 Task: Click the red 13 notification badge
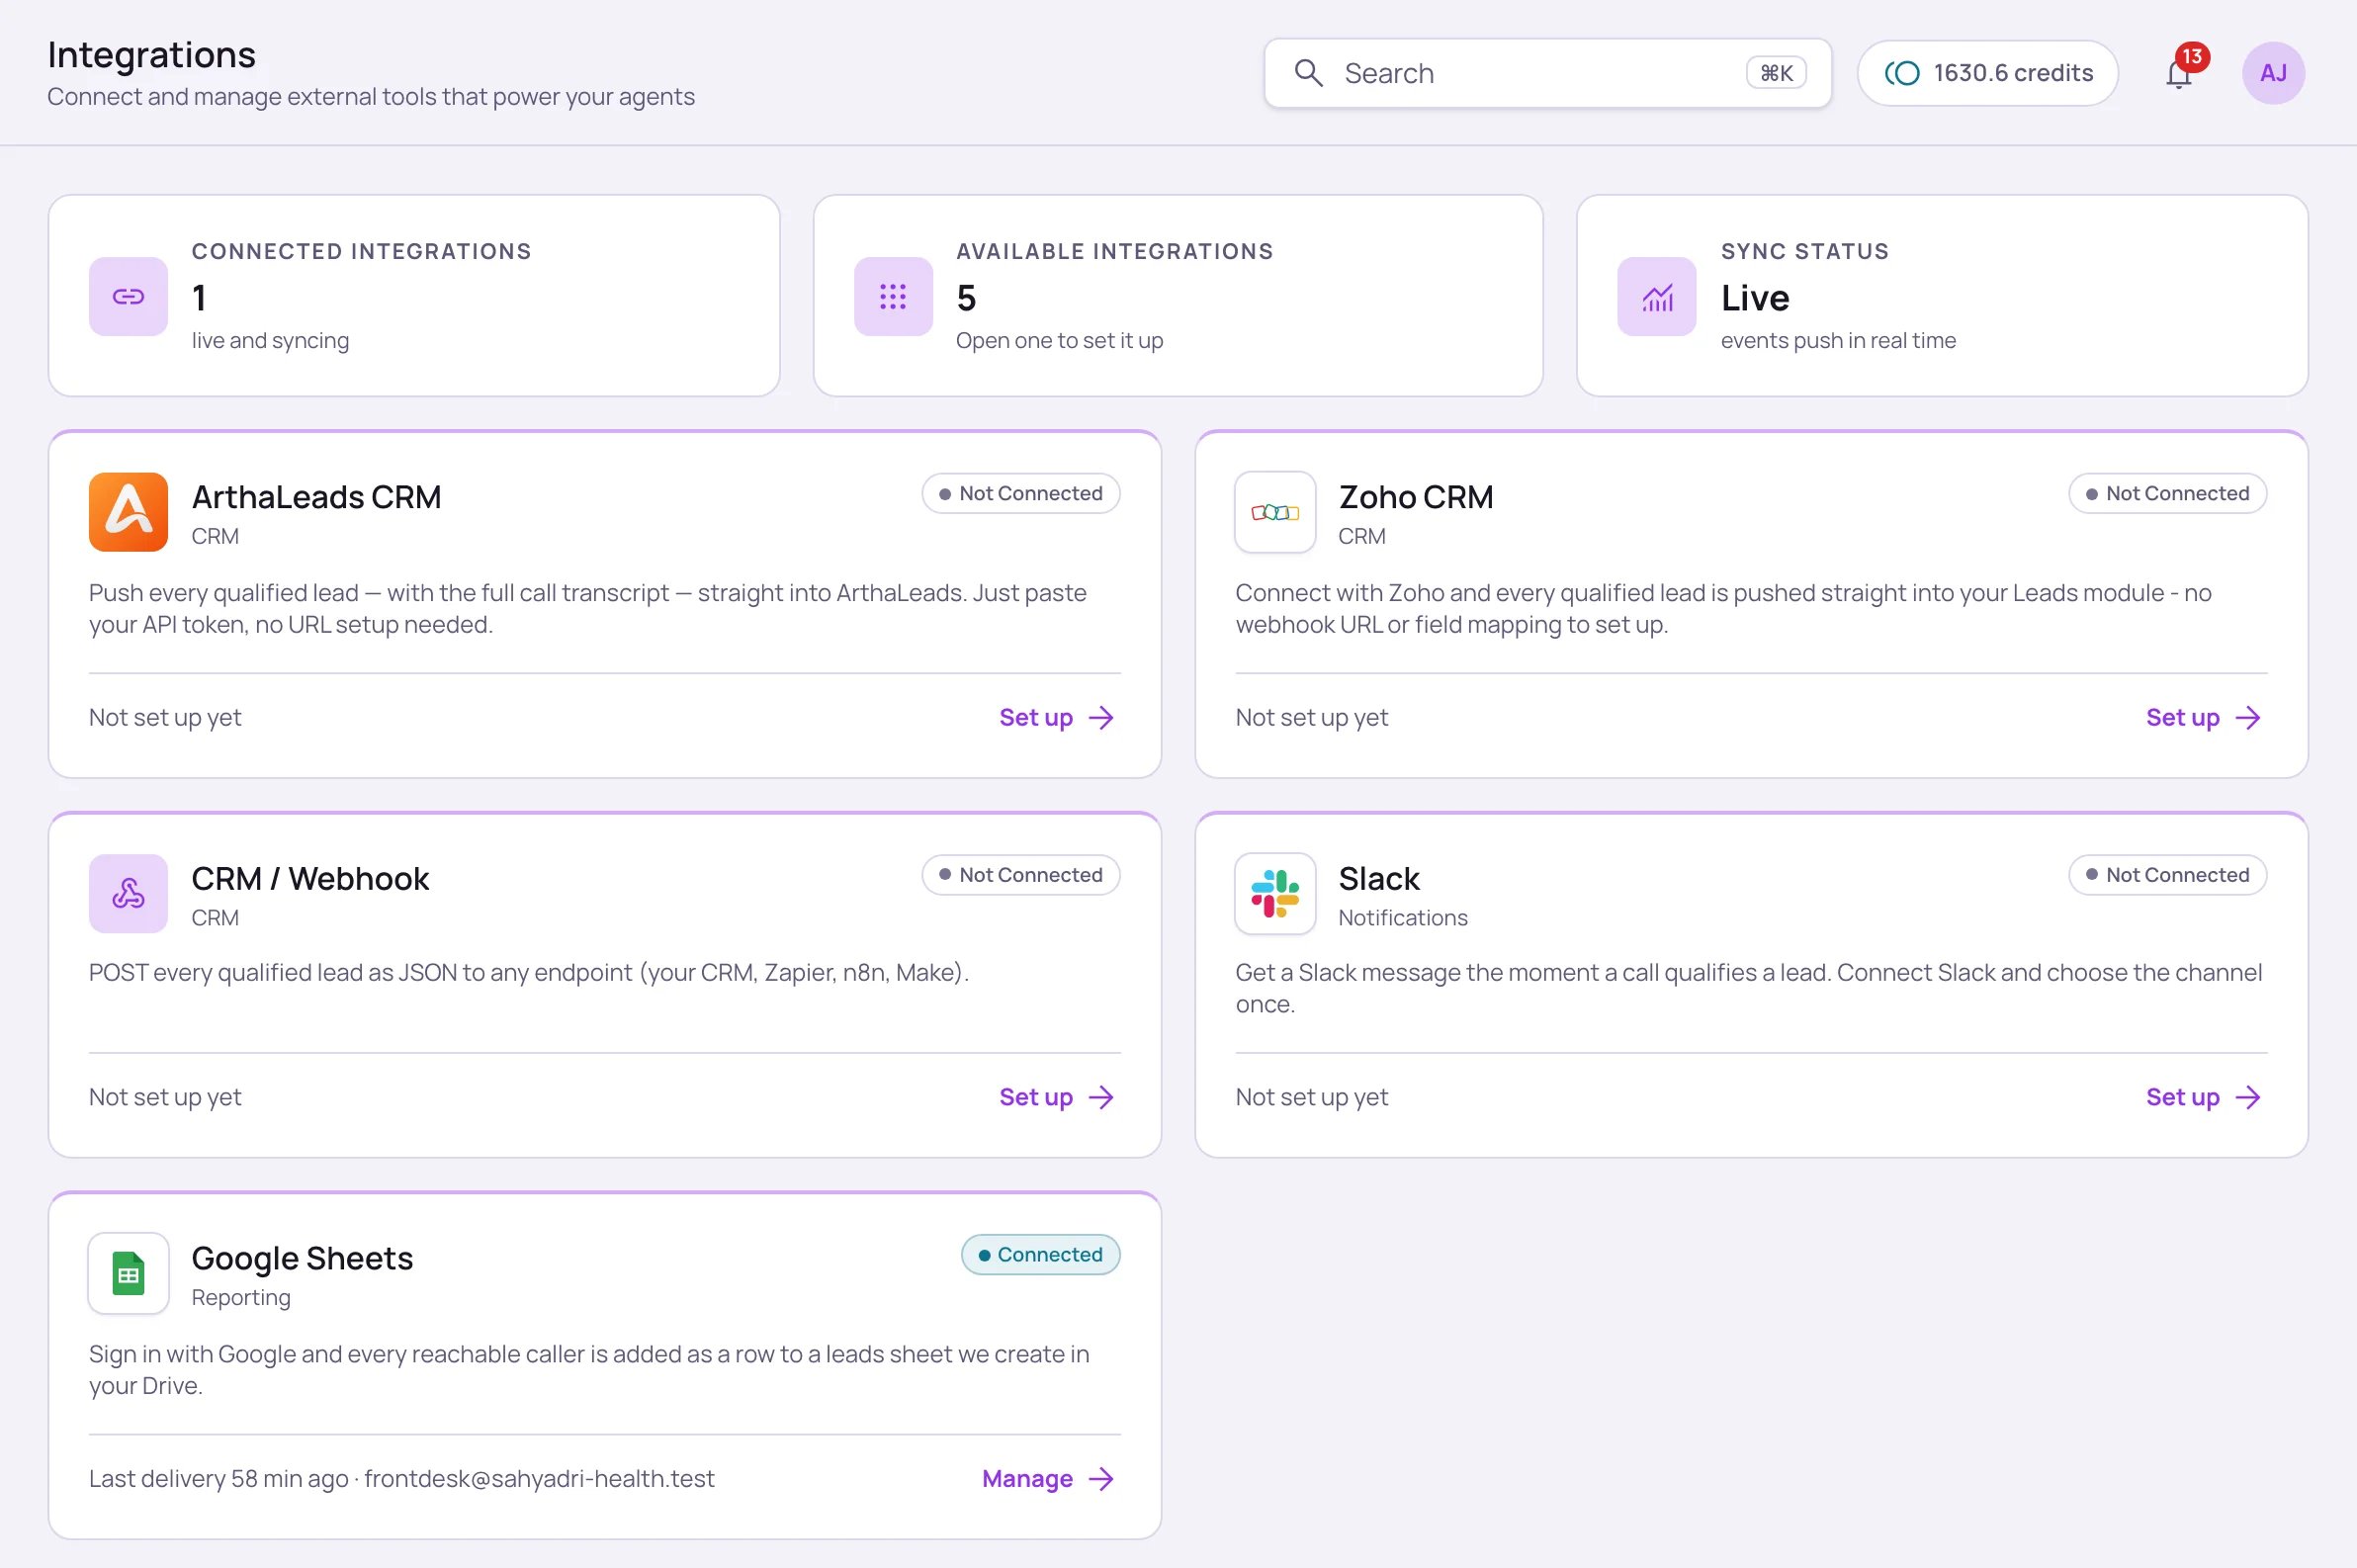tap(2192, 57)
